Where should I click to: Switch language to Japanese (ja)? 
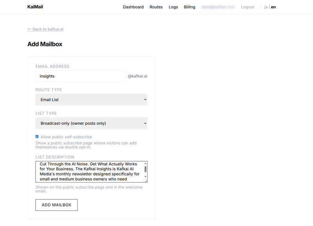(266, 7)
